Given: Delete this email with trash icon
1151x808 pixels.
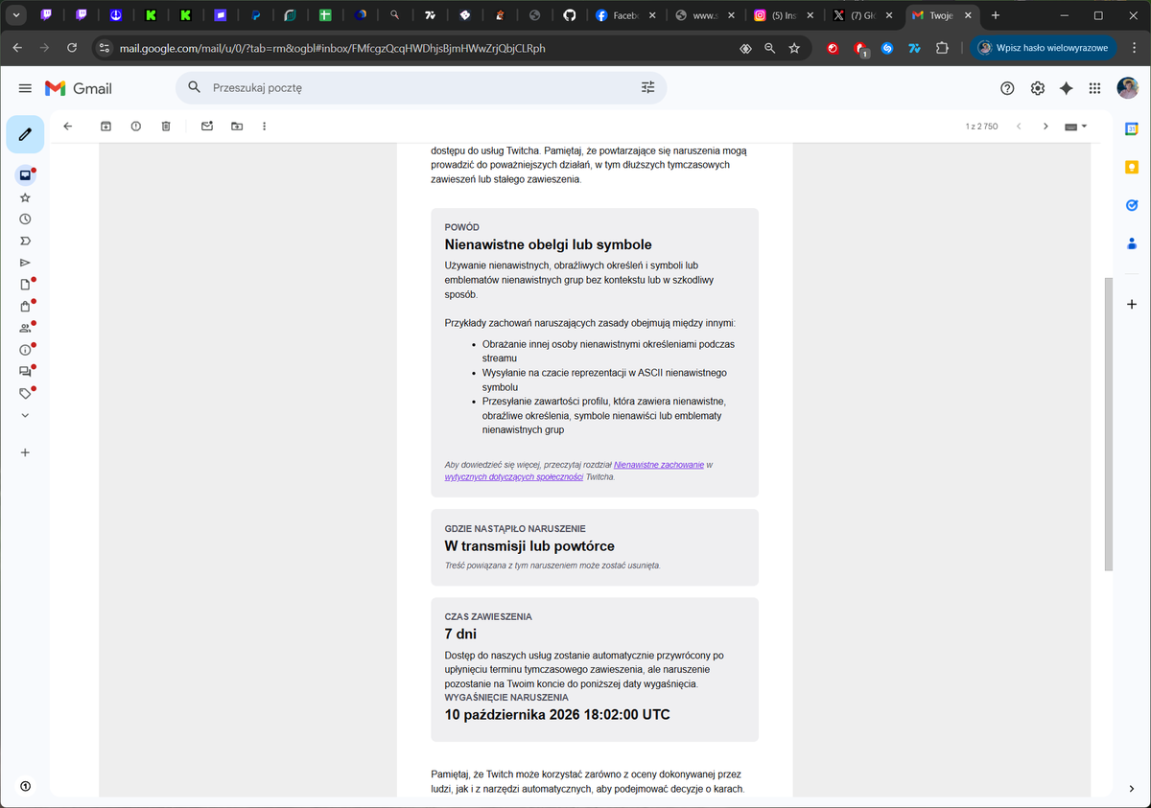Looking at the screenshot, I should 166,126.
